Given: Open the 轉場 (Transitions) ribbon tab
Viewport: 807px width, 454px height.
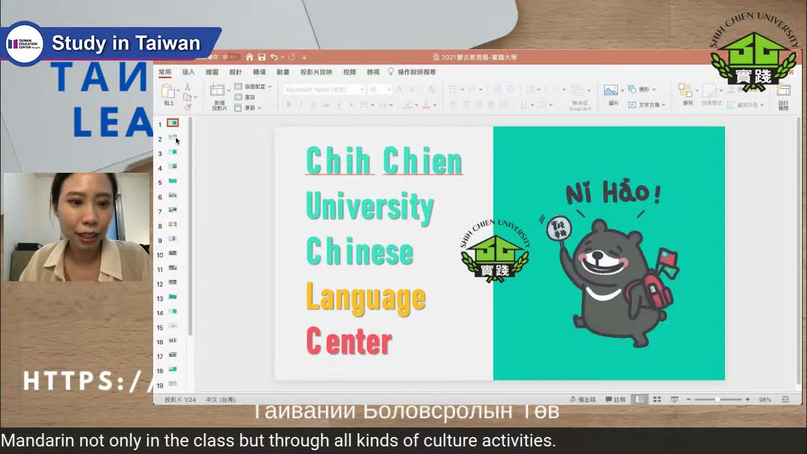Looking at the screenshot, I should (259, 72).
